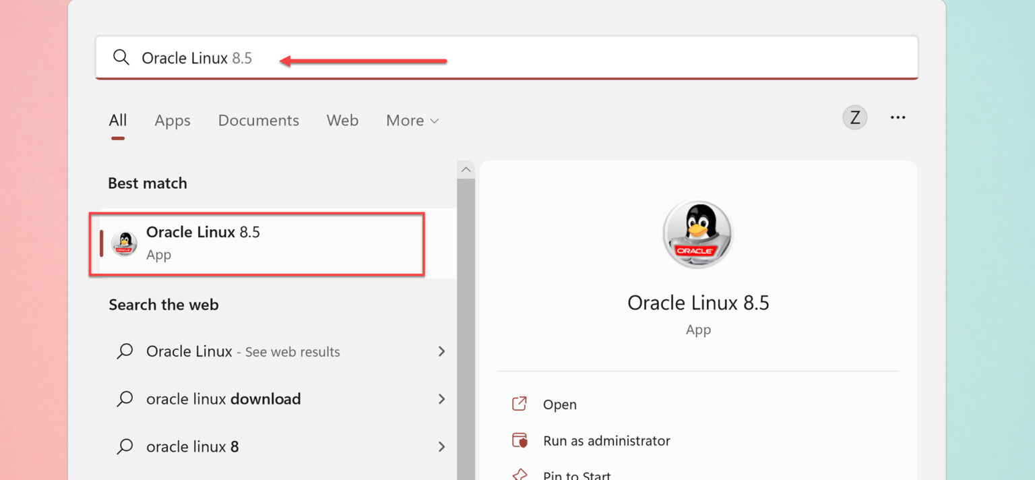Expand the Oracle Linux web results entry

click(441, 351)
